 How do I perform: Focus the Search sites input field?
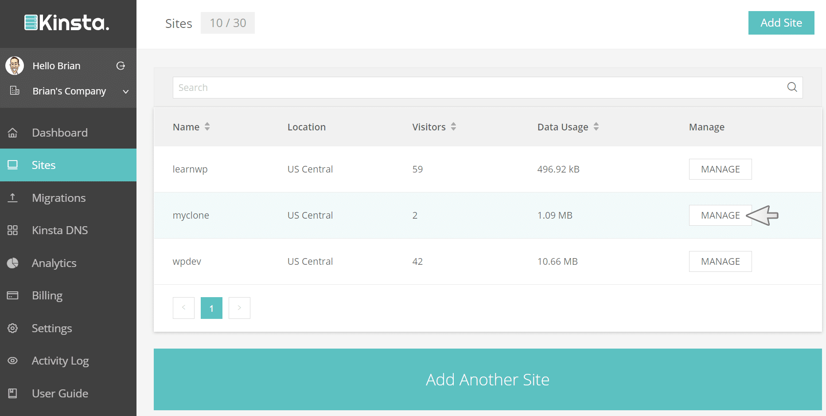pos(479,87)
